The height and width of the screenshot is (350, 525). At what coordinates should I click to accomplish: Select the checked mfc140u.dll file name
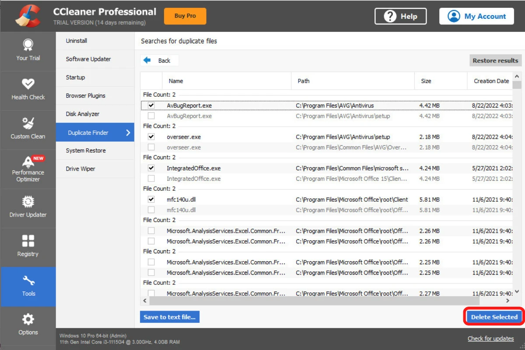181,199
